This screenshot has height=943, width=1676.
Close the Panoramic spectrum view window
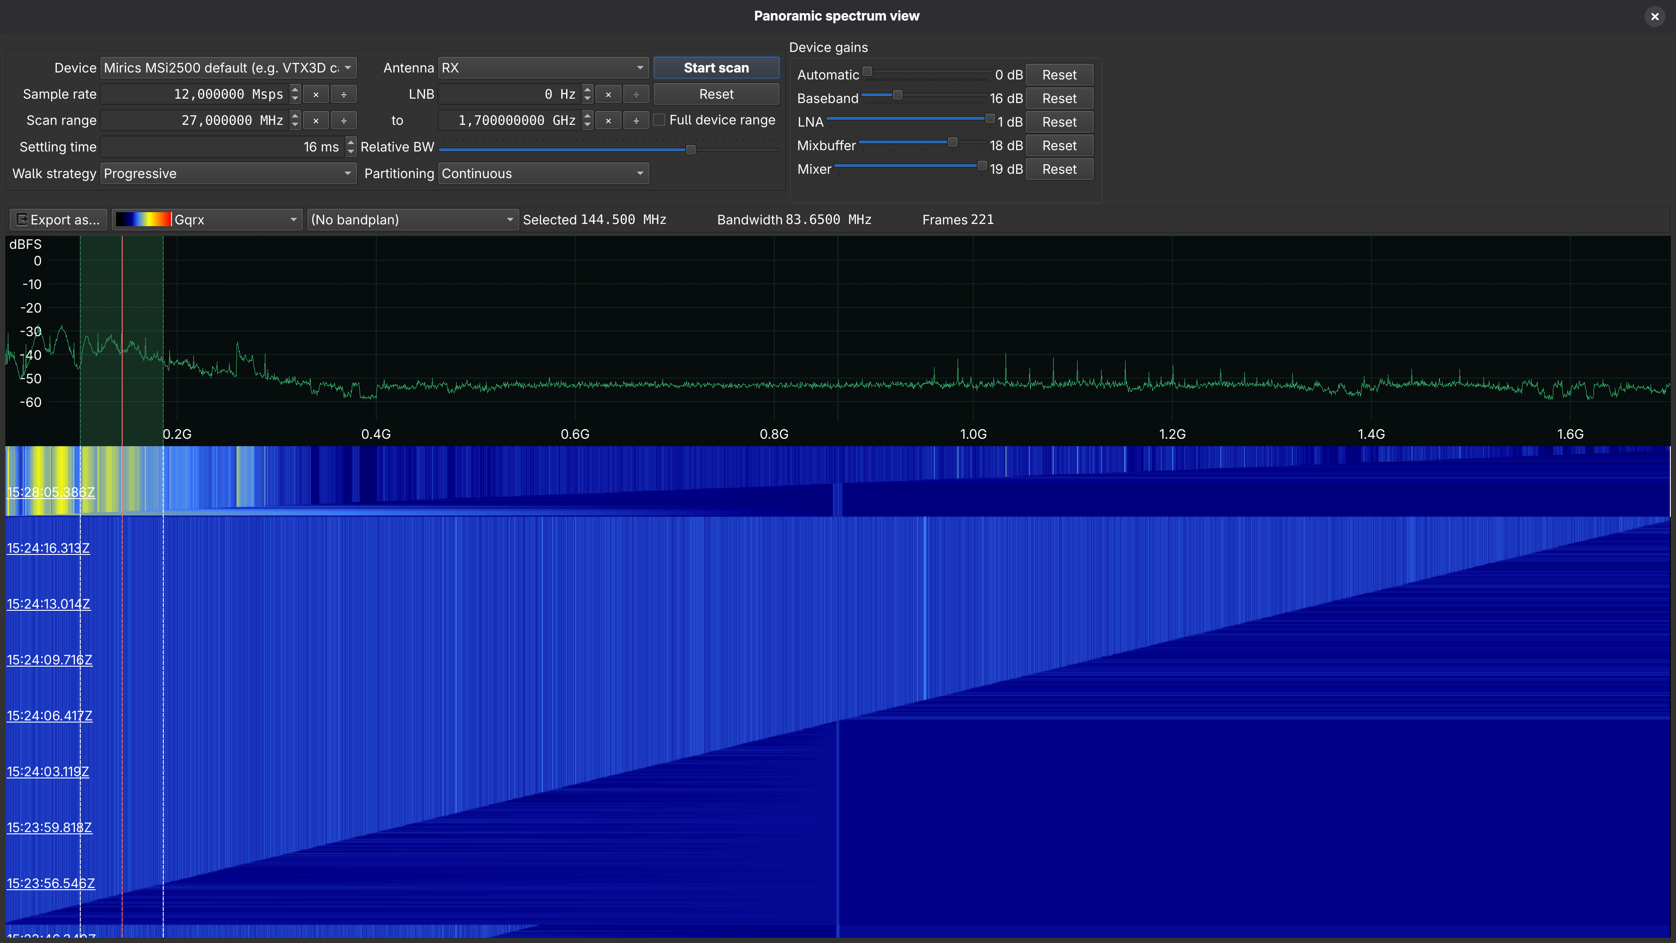coord(1655,16)
